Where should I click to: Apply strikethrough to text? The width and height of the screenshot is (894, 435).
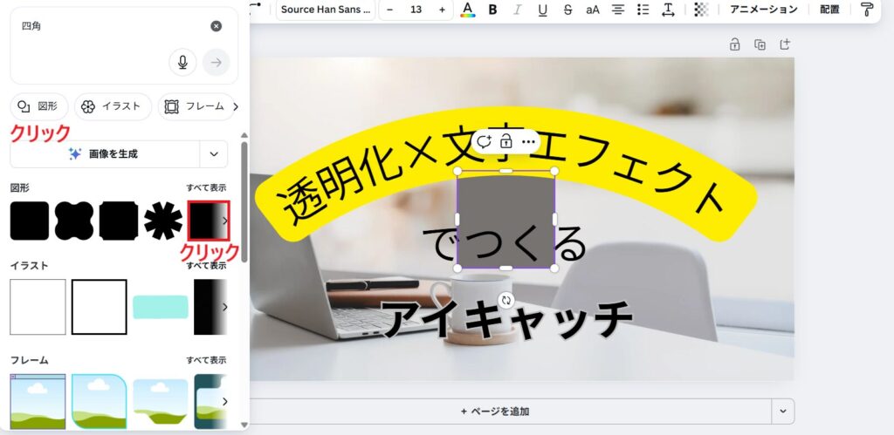click(568, 10)
